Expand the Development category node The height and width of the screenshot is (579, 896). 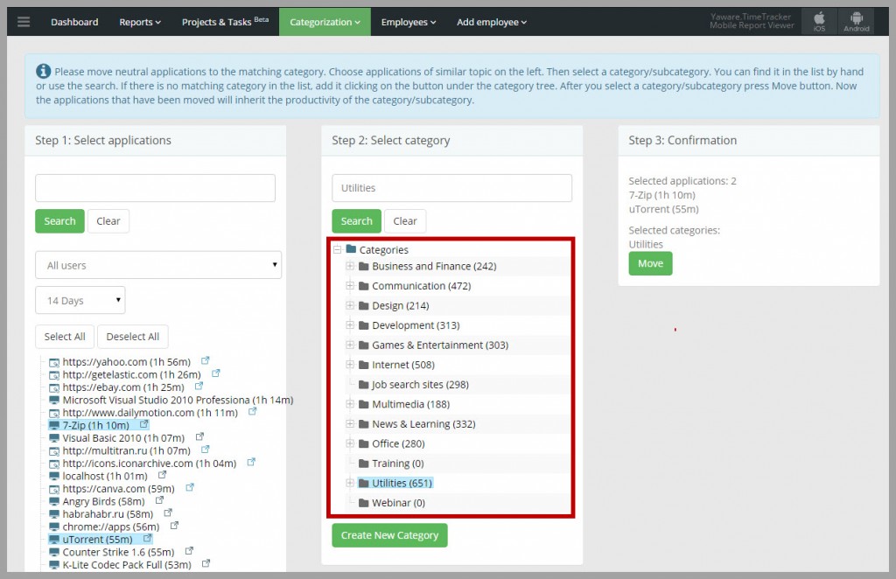click(350, 324)
